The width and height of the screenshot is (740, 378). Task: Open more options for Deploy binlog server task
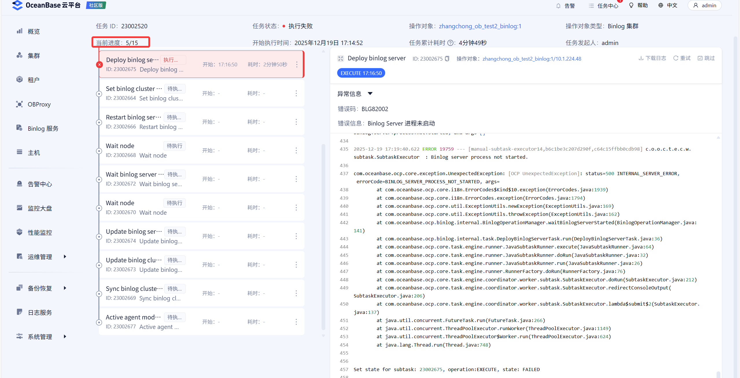297,64
